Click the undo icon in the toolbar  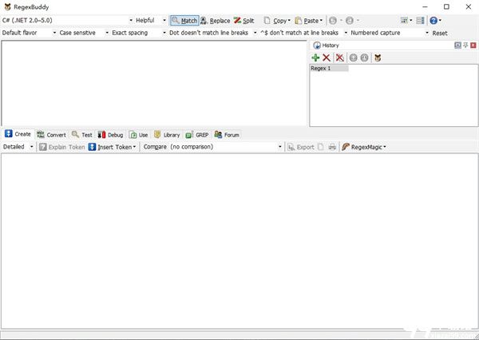pyautogui.click(x=333, y=21)
